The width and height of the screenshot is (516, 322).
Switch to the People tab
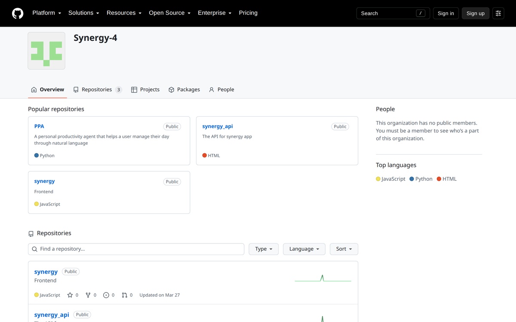click(221, 89)
